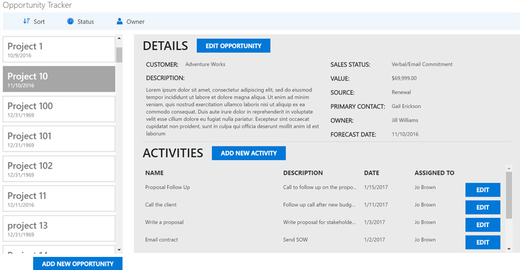Click the Add New Activity button
This screenshot has width=520, height=270.
[249, 153]
